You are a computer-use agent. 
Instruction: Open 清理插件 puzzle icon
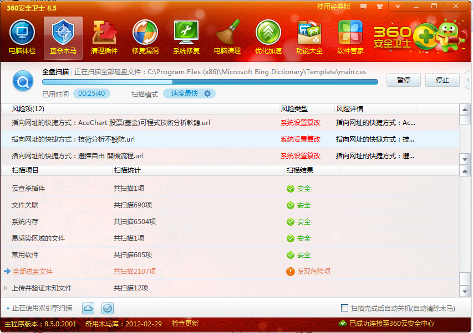coord(104,37)
